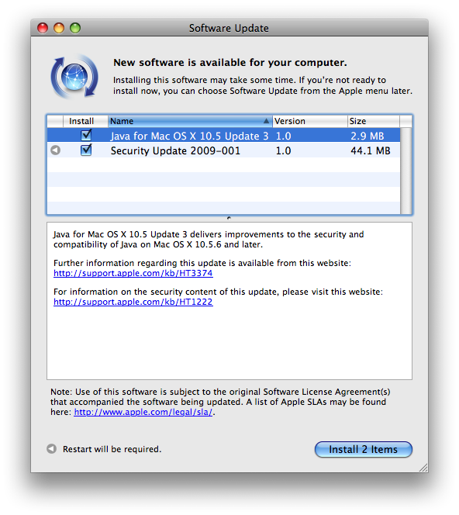Sort the list by the Name column header
Screen dimensions: 459x515
[x=190, y=121]
